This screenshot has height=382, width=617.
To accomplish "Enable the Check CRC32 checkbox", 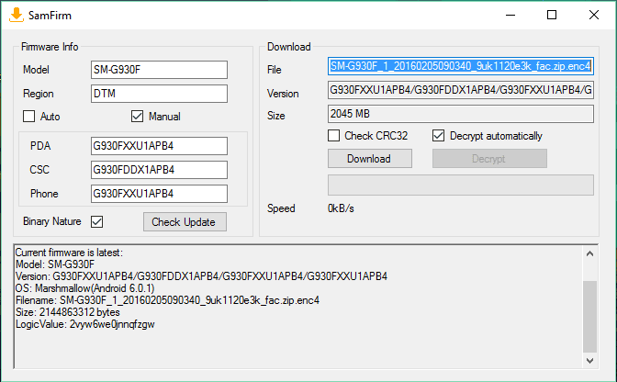I will (x=333, y=136).
